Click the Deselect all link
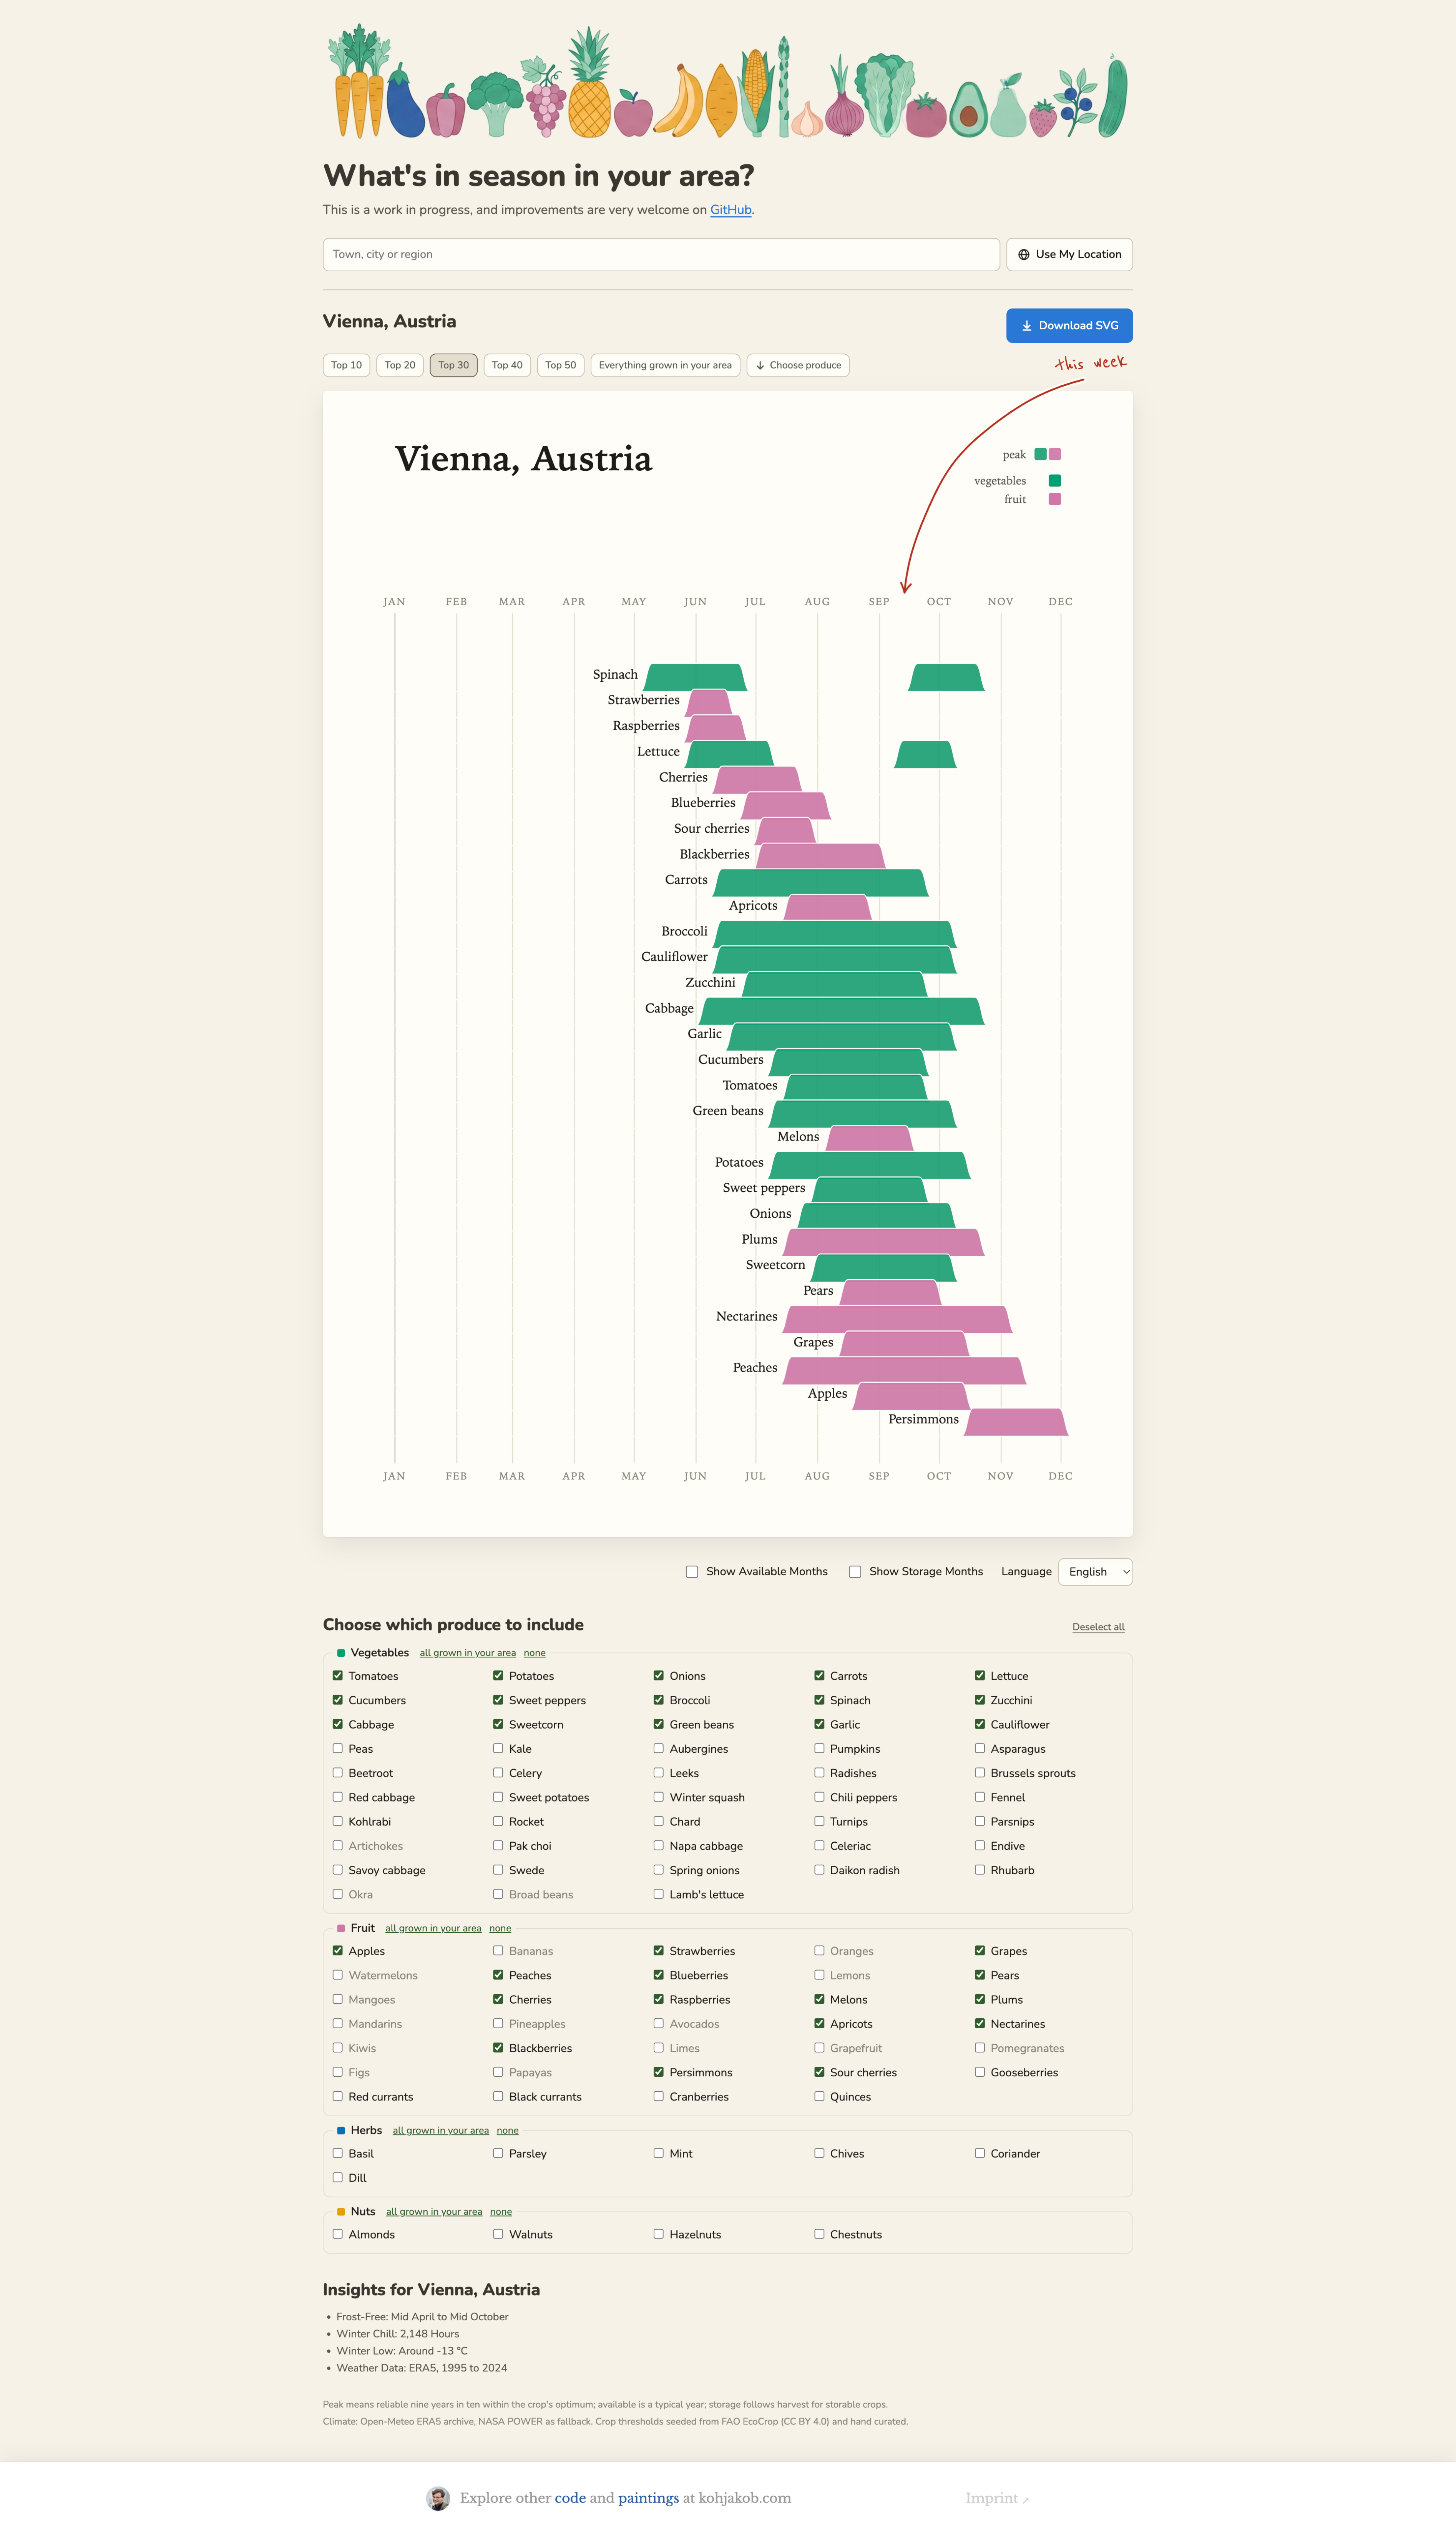Image resolution: width=1456 pixels, height=2534 pixels. [x=1098, y=1627]
